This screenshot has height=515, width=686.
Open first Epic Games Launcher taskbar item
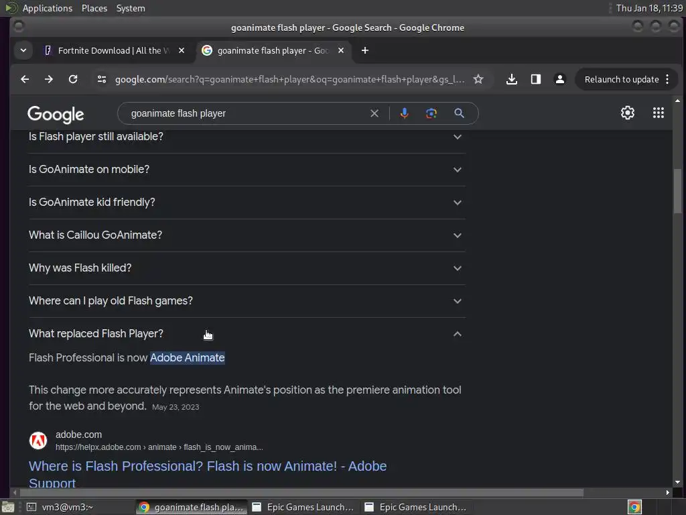click(x=303, y=507)
